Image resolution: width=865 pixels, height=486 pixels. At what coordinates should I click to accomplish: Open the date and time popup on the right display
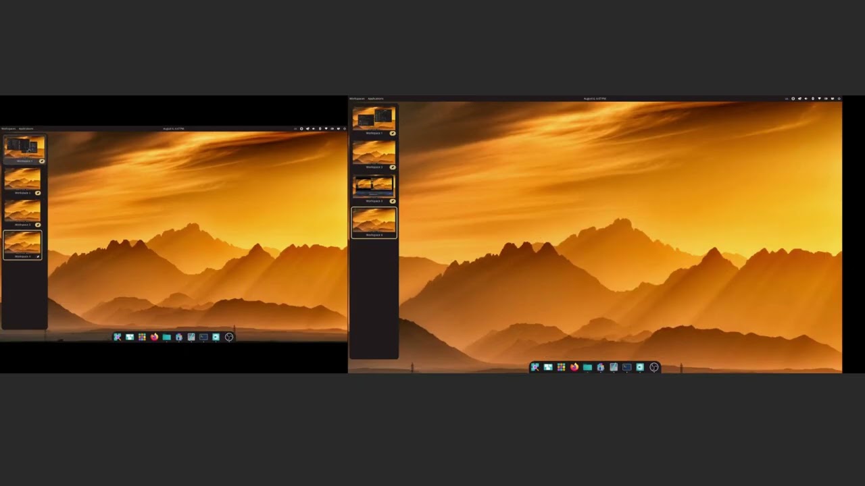point(595,99)
